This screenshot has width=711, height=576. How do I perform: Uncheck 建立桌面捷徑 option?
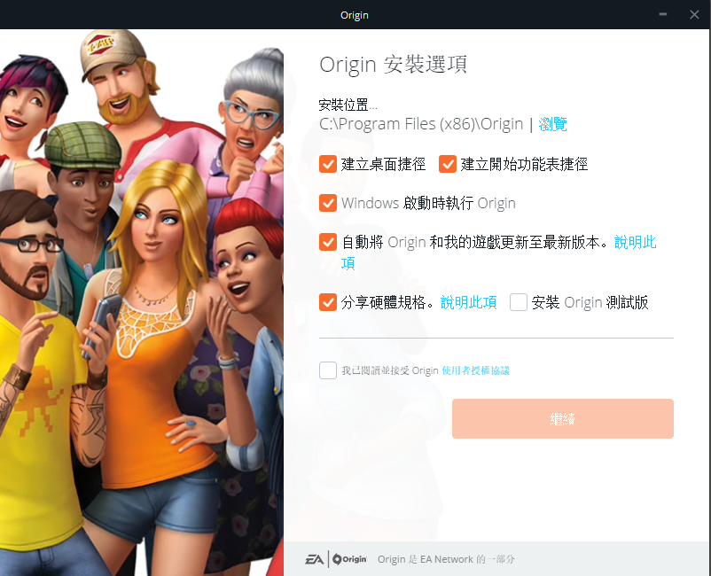tap(328, 164)
